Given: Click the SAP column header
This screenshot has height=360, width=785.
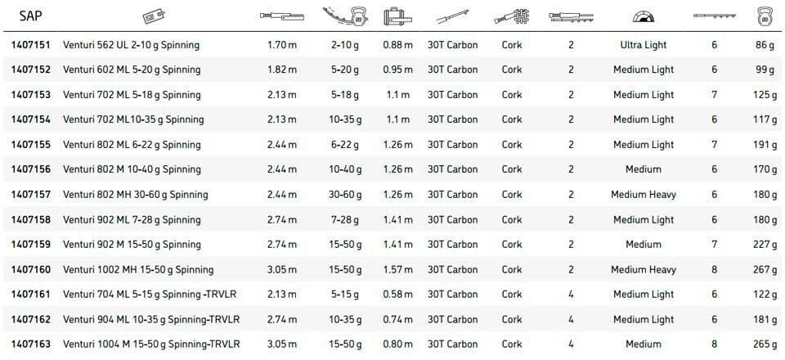Looking at the screenshot, I should pos(30,16).
